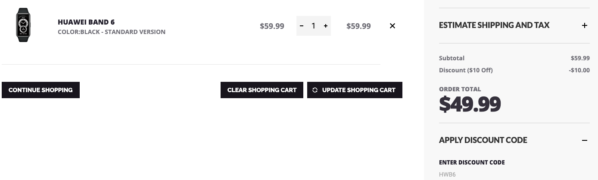Expand Estimate Shipping and Tax plus icon
This screenshot has height=180, width=598.
pyautogui.click(x=585, y=25)
